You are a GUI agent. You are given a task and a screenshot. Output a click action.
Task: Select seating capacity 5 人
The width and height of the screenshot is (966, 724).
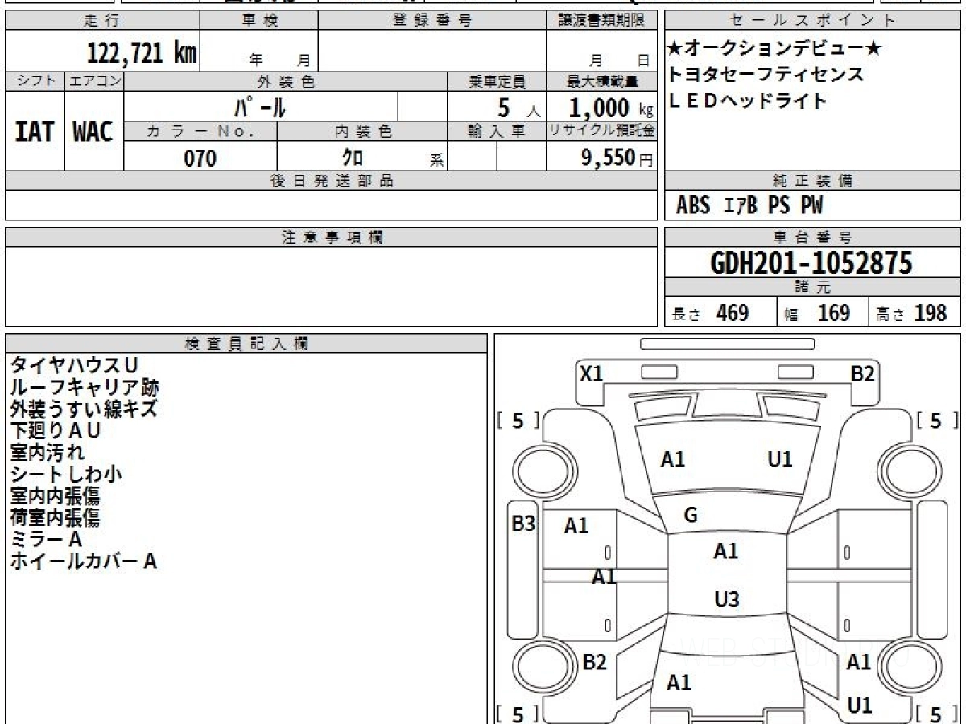518,109
